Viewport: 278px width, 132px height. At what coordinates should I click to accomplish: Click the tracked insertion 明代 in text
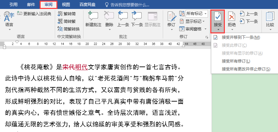tap(82, 67)
